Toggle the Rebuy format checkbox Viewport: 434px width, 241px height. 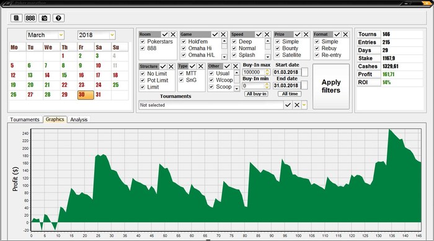pyautogui.click(x=317, y=48)
